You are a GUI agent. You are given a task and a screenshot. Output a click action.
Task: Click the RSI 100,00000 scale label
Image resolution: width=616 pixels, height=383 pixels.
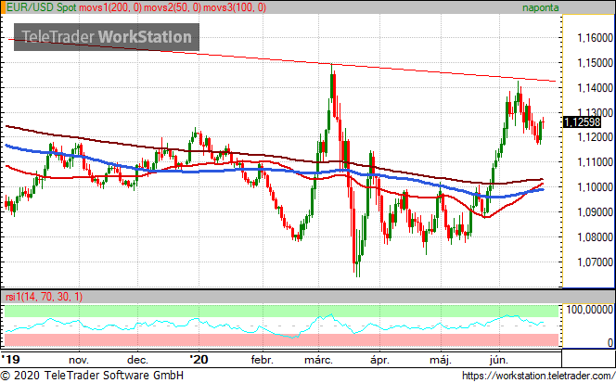[x=589, y=310]
